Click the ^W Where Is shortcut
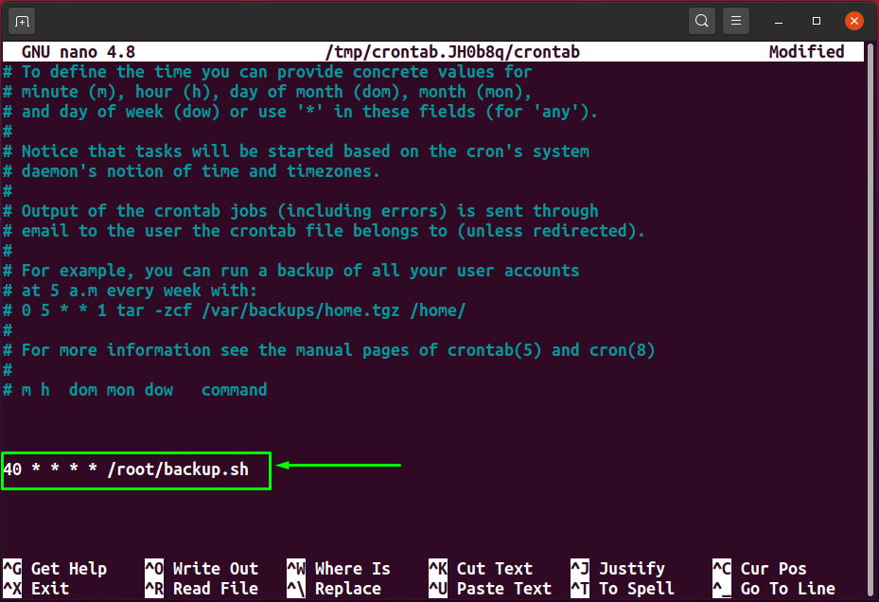Image resolution: width=879 pixels, height=602 pixels. pyautogui.click(x=339, y=568)
